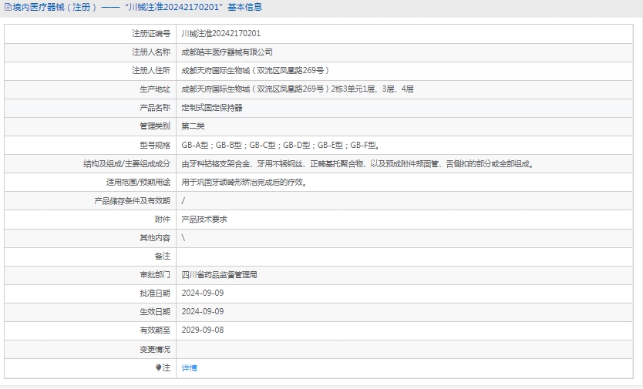The image size is (643, 389).
Task: Open the 详情 link
Action: point(189,368)
